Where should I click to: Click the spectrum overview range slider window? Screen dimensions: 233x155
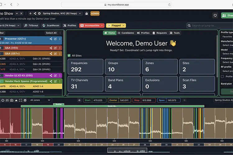point(127,150)
